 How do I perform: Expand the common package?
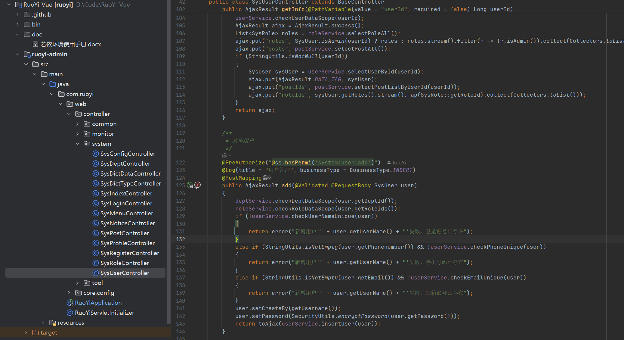[78, 124]
